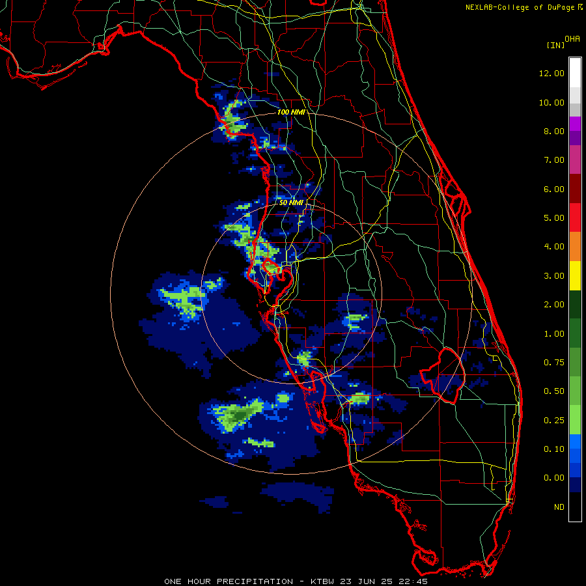Click the 0.10 scale value
This screenshot has height=586, width=586.
coord(554,449)
